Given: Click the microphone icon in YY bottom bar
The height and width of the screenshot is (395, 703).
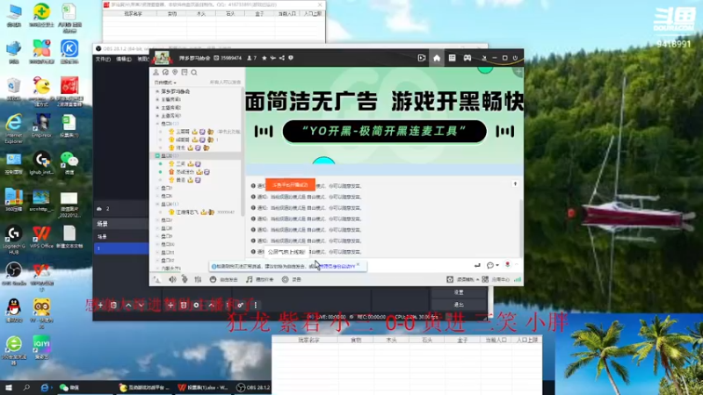Looking at the screenshot, I should (185, 279).
